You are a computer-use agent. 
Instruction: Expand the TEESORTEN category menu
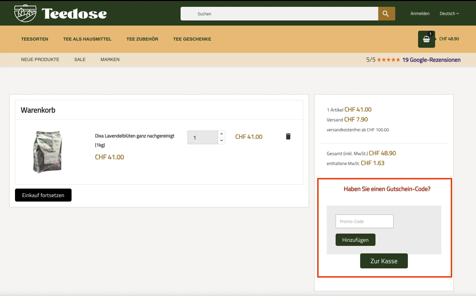[34, 39]
